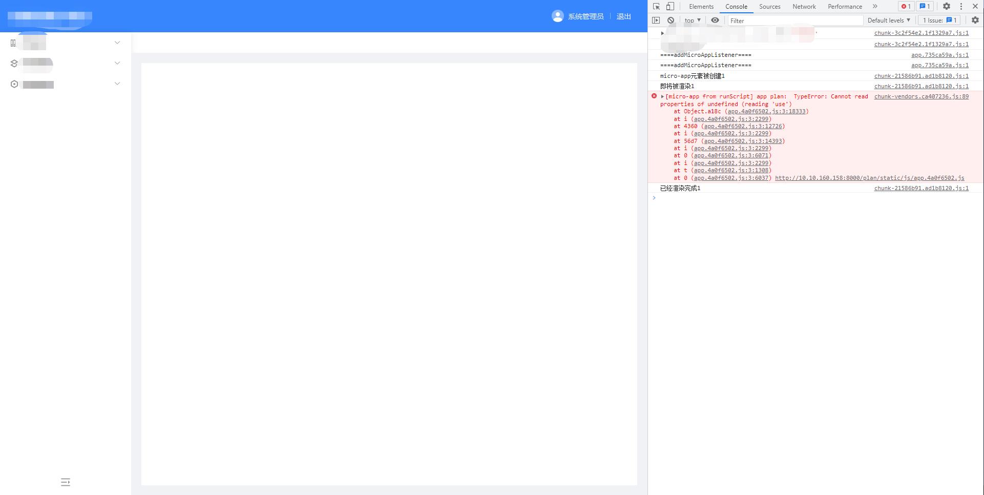Open the eye icon to create live expression
Screen dimensions: 984x495
(715, 20)
